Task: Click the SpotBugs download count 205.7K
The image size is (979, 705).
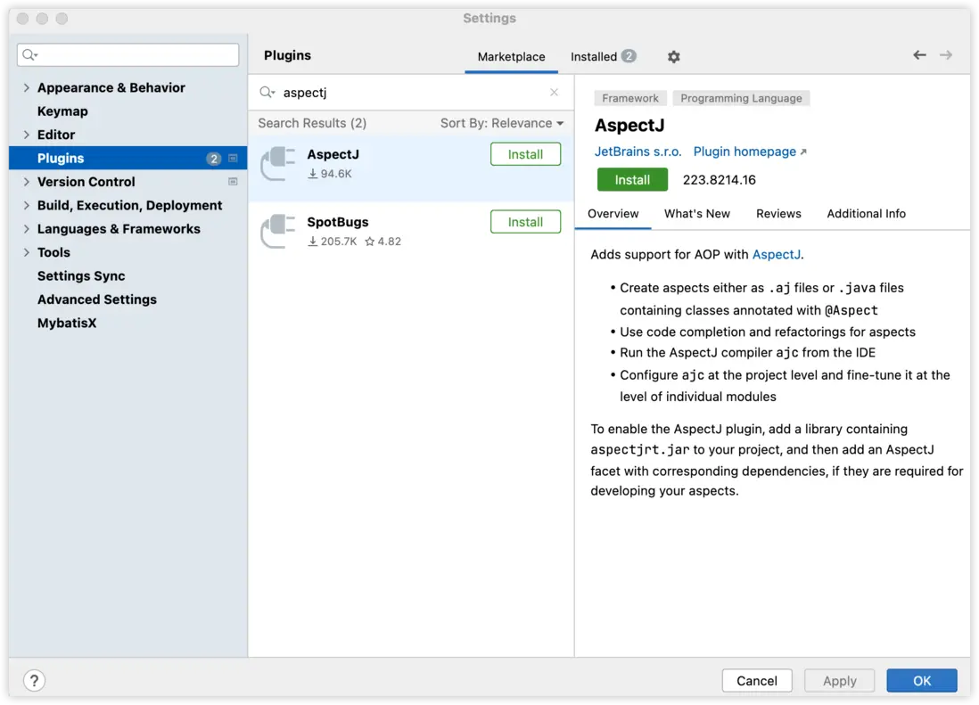Action: 333,242
